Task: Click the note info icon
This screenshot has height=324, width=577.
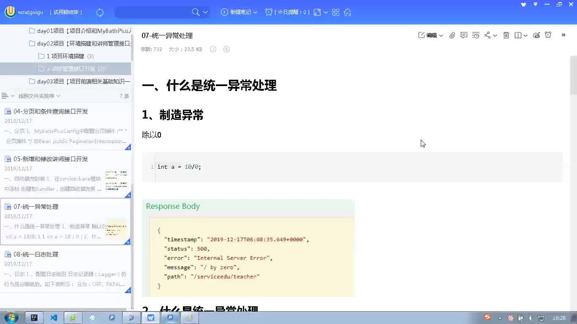Action: point(213,49)
